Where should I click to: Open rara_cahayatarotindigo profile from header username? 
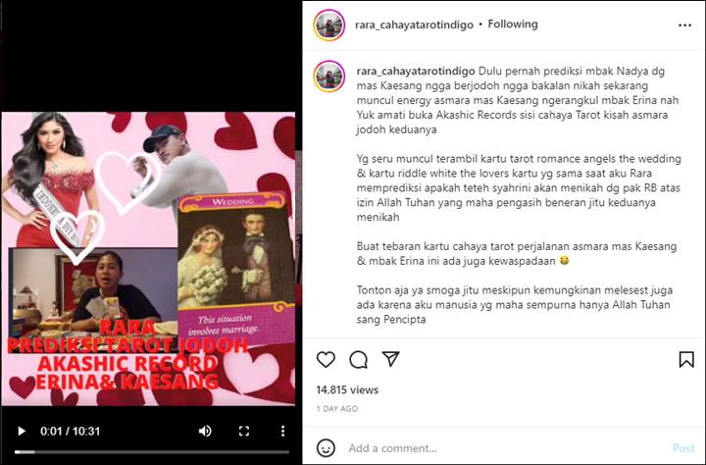tap(414, 25)
